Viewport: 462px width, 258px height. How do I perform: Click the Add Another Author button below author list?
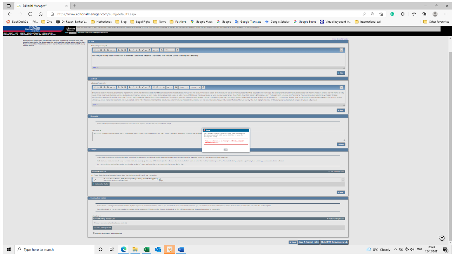101,184
